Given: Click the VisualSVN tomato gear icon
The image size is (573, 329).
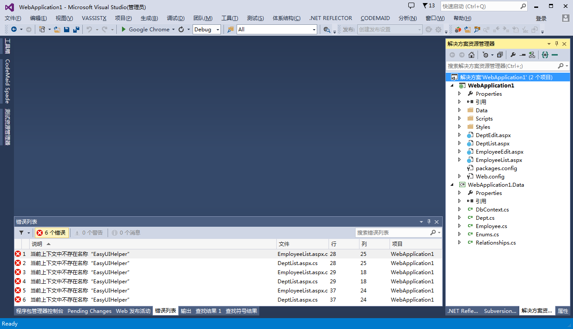Looking at the screenshot, I should click(x=458, y=29).
